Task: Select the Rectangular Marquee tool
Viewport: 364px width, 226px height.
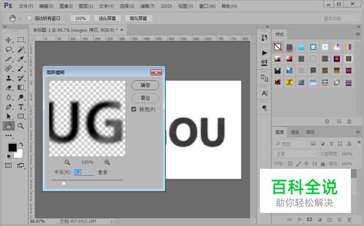Action: click(21, 39)
